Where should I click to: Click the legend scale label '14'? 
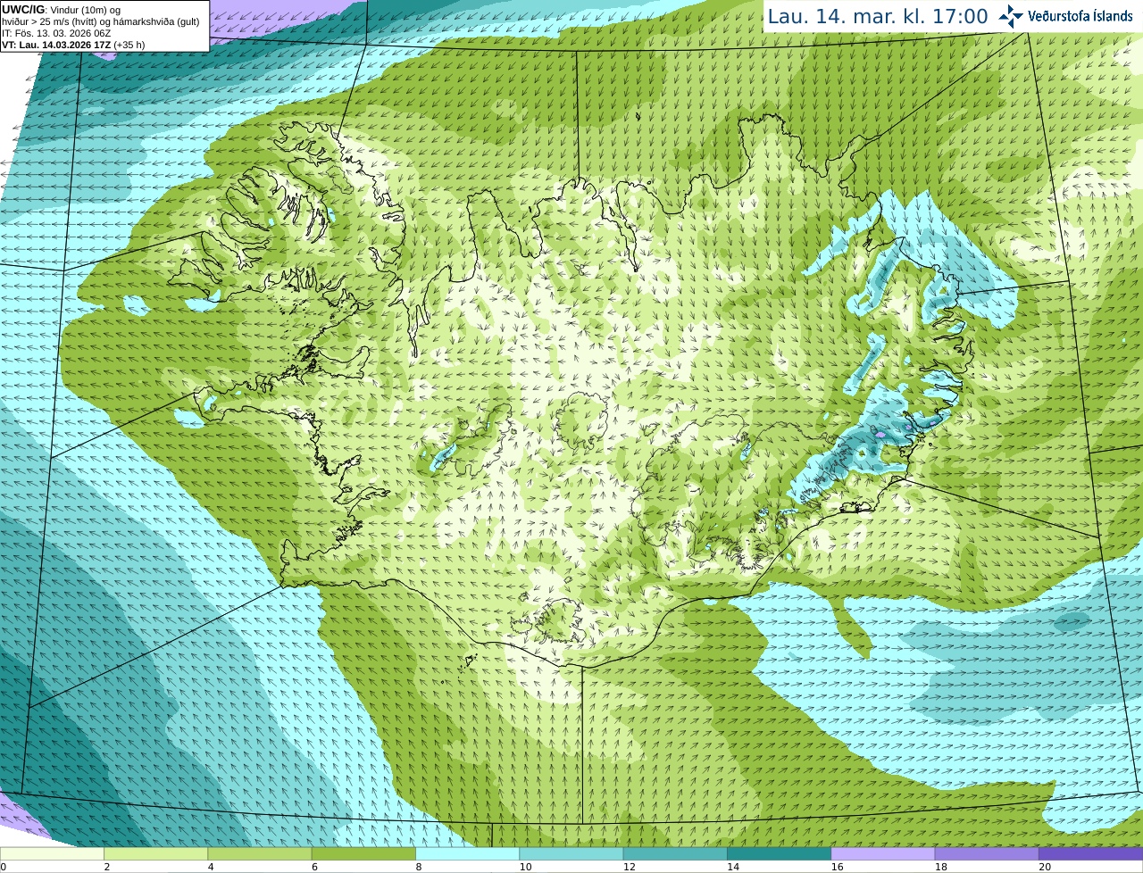(x=733, y=867)
